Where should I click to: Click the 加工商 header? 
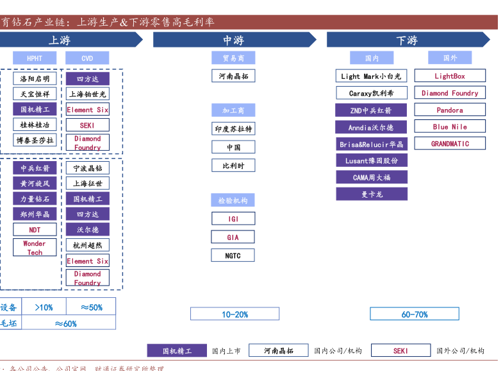point(233,110)
